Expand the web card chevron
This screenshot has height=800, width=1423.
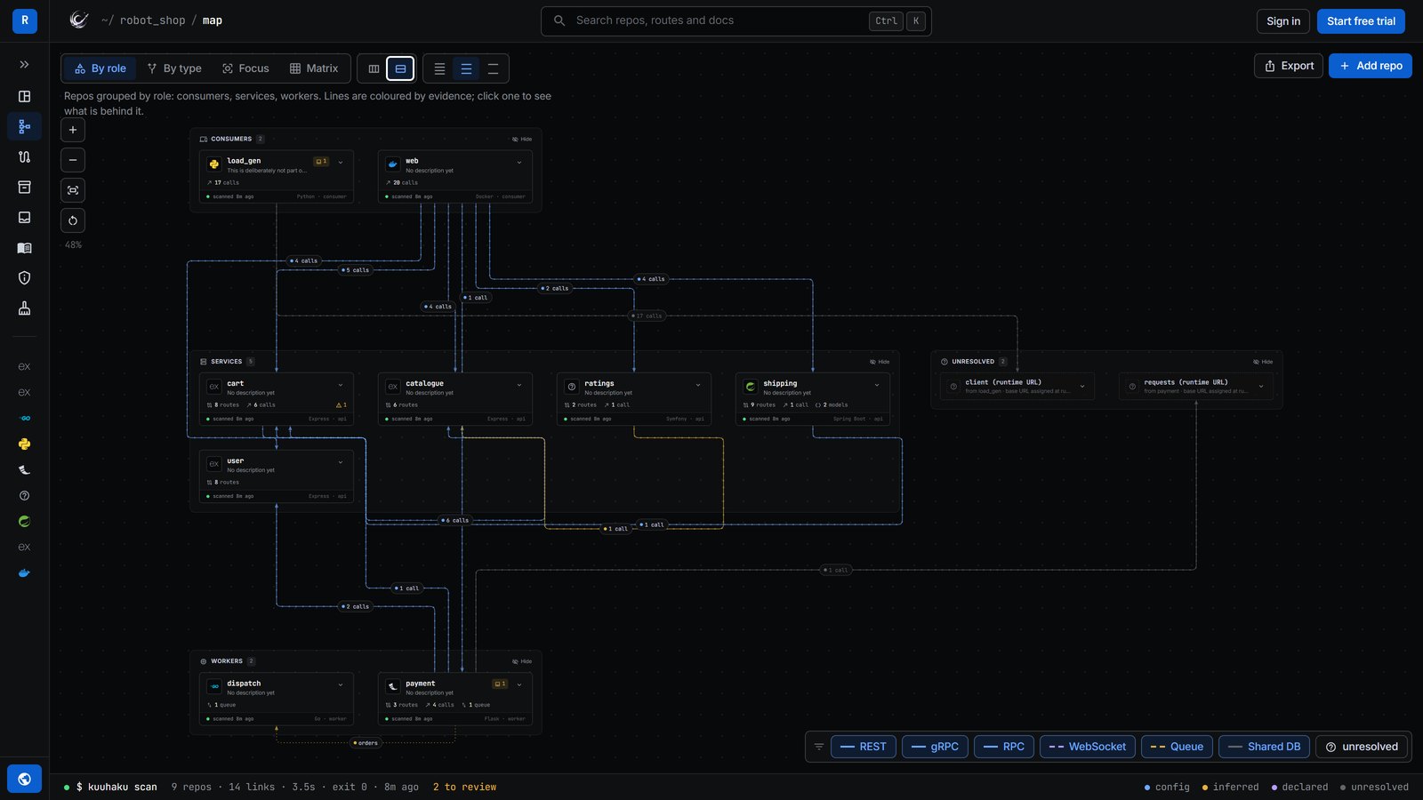click(x=519, y=163)
